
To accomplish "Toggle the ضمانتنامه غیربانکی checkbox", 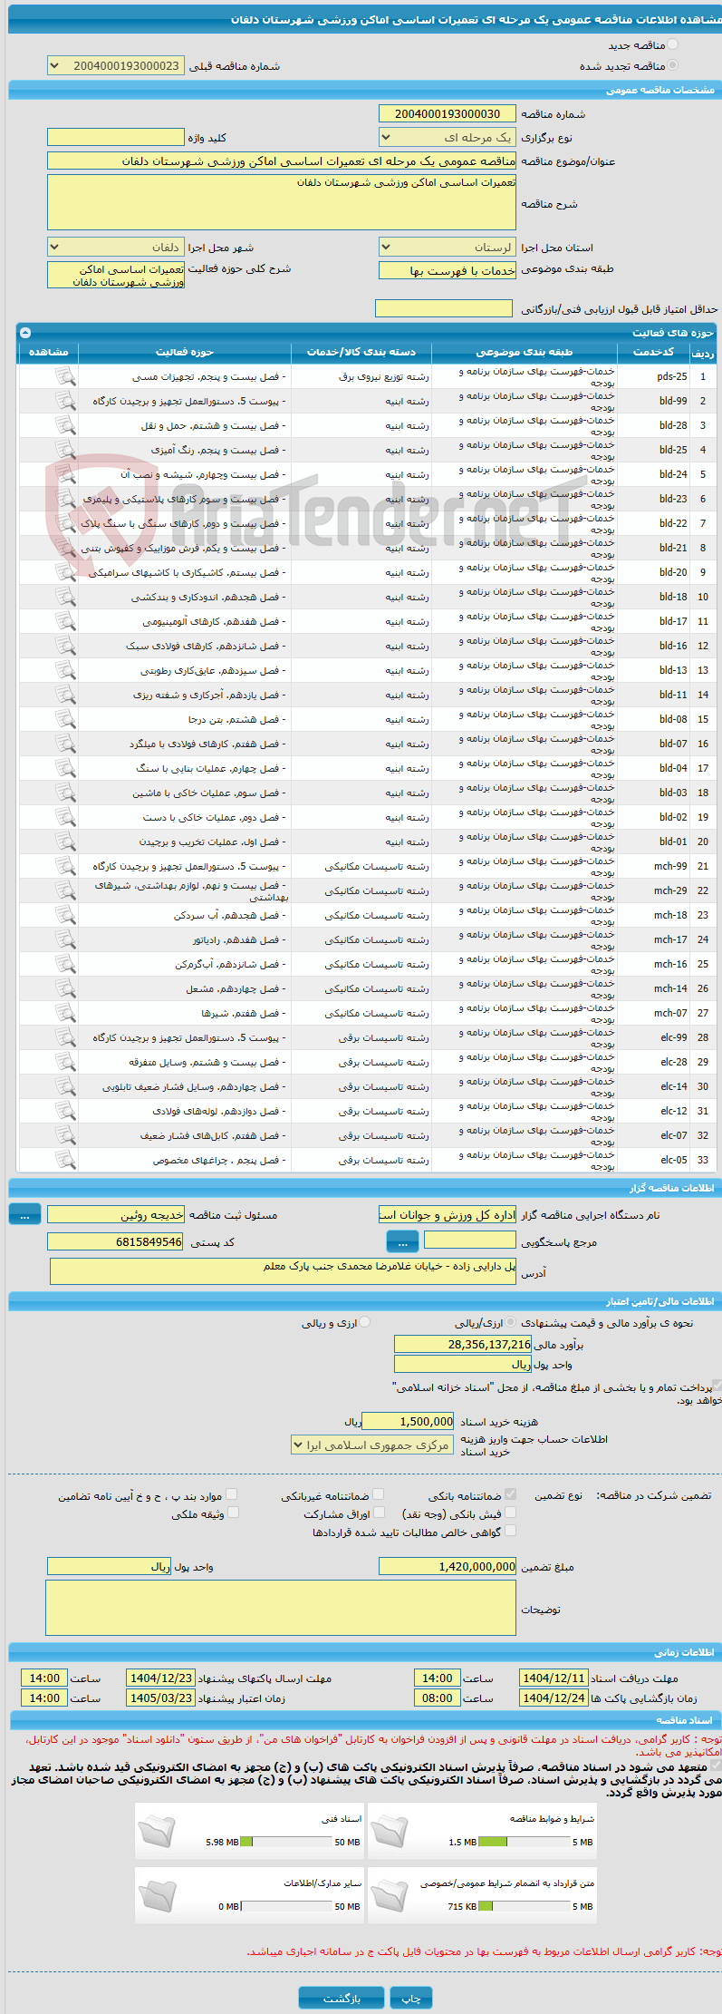I will pyautogui.click(x=379, y=1494).
